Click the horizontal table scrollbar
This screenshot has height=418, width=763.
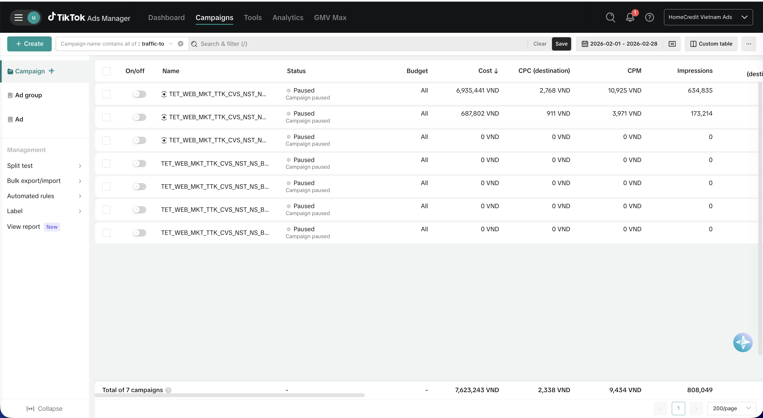click(230, 395)
